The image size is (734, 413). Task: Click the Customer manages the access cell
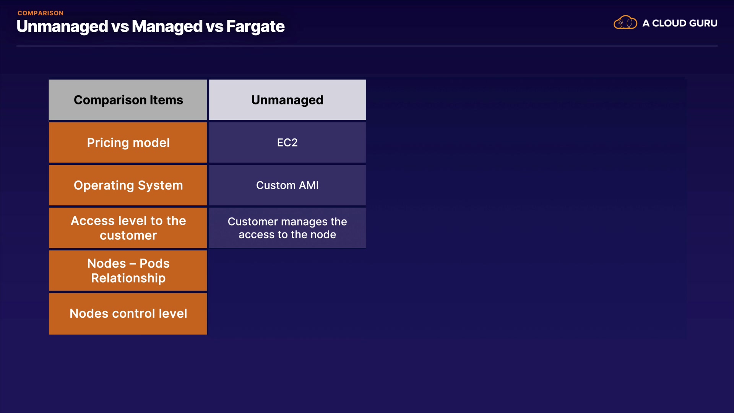(287, 228)
